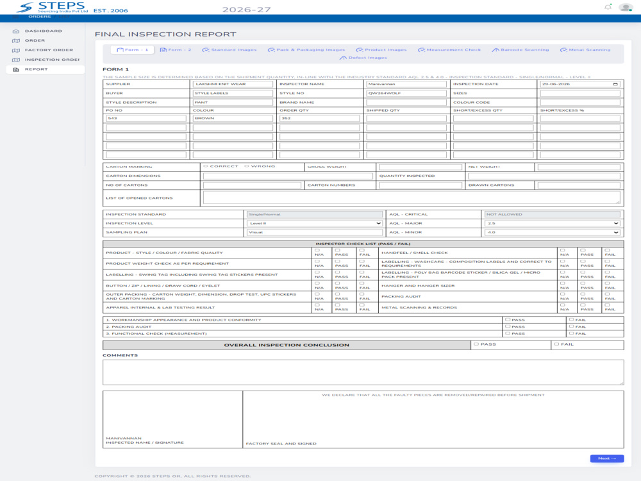Go to Dashboard in the sidebar
This screenshot has height=481, width=641.
coord(44,31)
